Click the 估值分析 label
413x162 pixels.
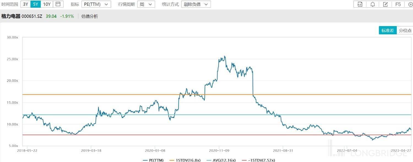89,16
